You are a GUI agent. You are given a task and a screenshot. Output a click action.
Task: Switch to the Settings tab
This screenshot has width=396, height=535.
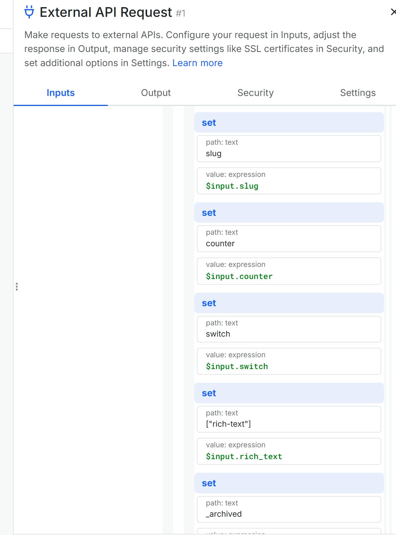[358, 93]
